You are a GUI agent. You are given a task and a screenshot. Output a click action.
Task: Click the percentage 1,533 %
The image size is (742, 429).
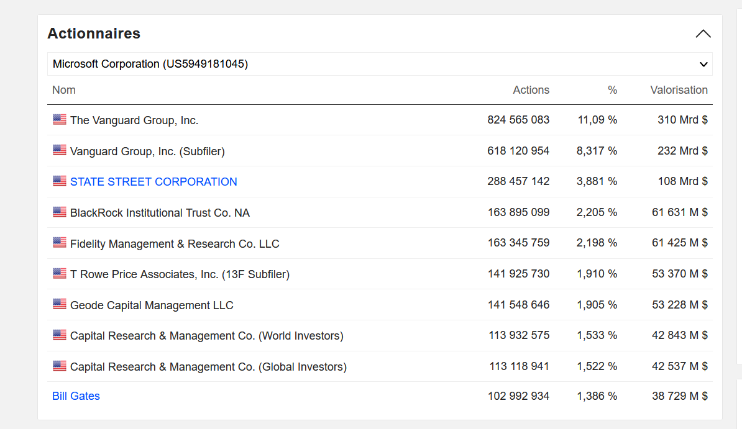(597, 335)
